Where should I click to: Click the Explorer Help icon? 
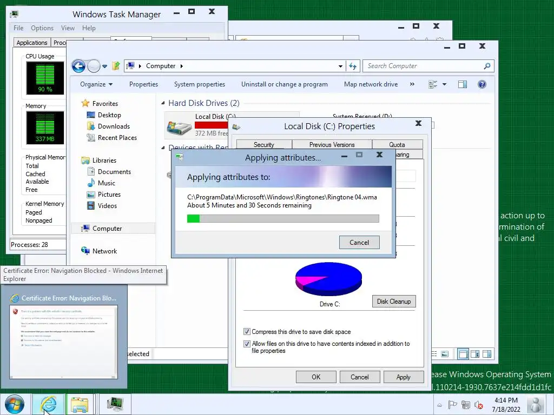coord(482,84)
